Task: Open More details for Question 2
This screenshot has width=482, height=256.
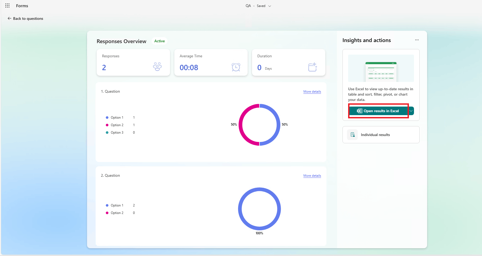Action: 312,176
